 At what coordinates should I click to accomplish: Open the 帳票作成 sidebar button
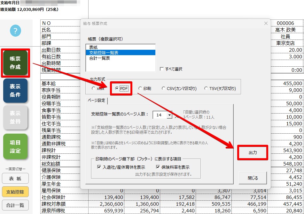tap(15, 63)
